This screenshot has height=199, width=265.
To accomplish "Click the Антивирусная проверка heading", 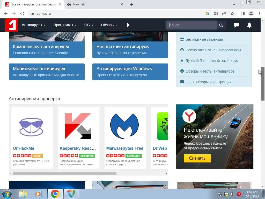I will click(34, 99).
